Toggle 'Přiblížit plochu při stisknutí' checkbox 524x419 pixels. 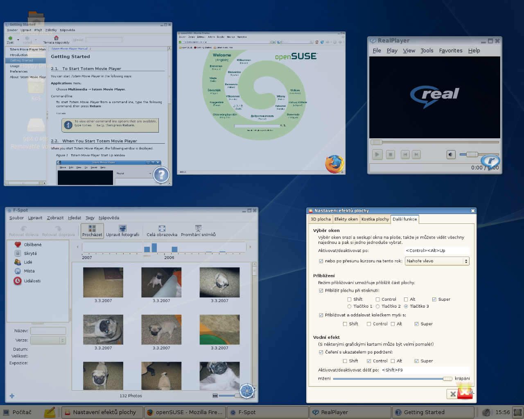[x=321, y=291]
